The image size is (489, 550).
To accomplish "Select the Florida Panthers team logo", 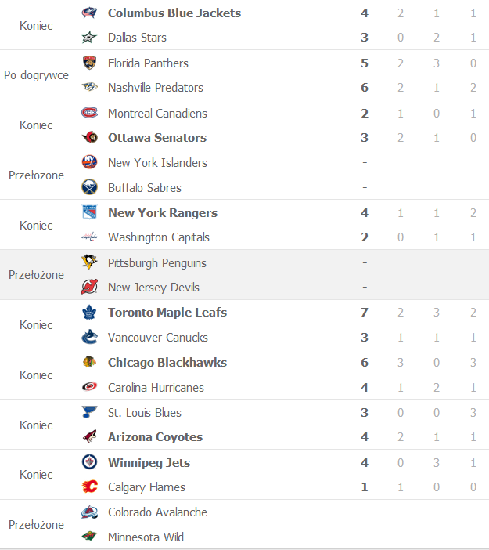I will tap(89, 63).
